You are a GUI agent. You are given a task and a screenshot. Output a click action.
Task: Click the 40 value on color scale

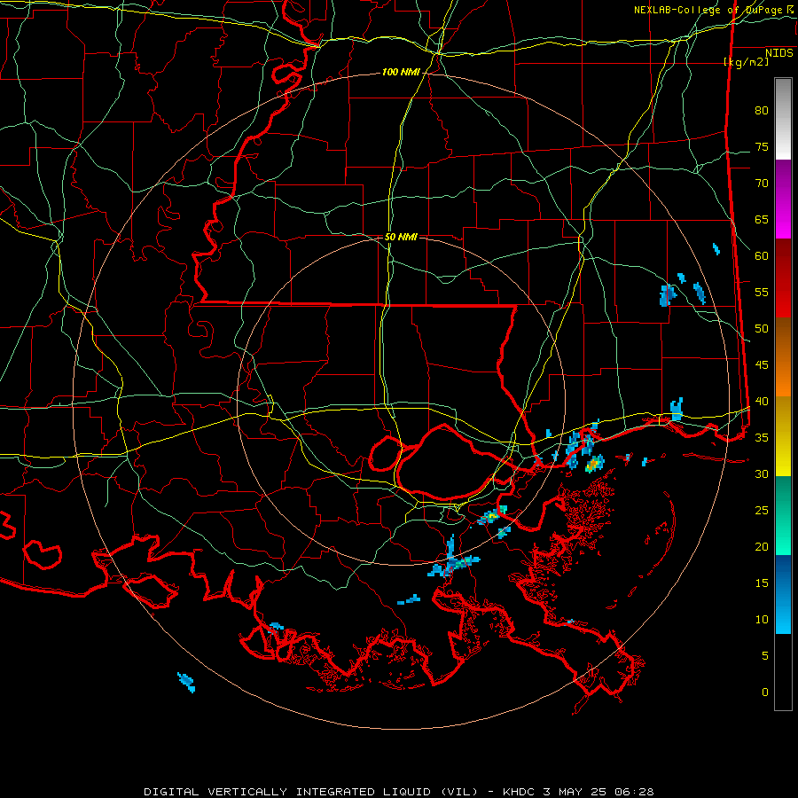[762, 402]
